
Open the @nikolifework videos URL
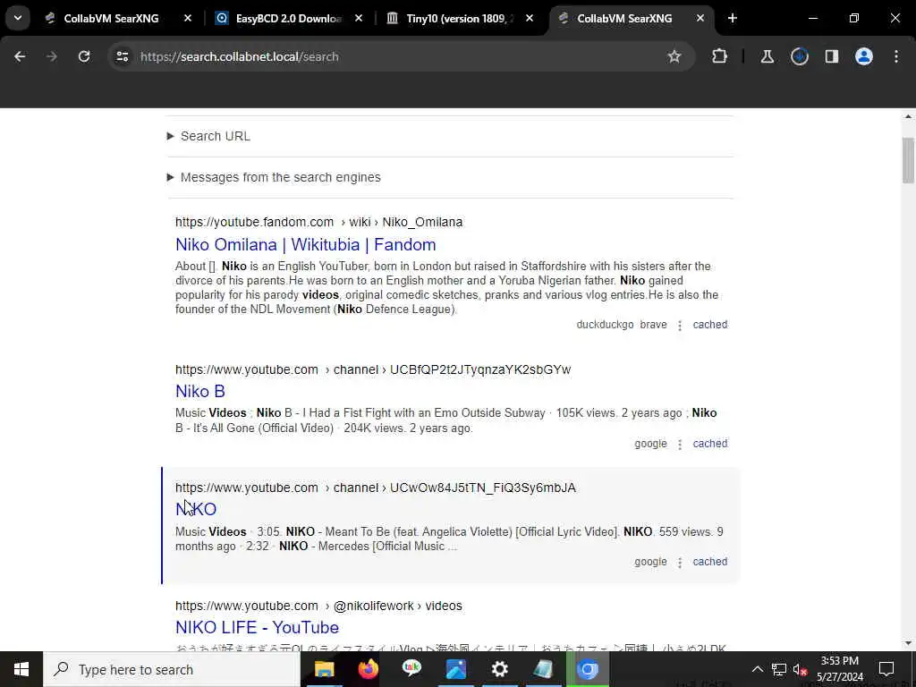coord(318,606)
